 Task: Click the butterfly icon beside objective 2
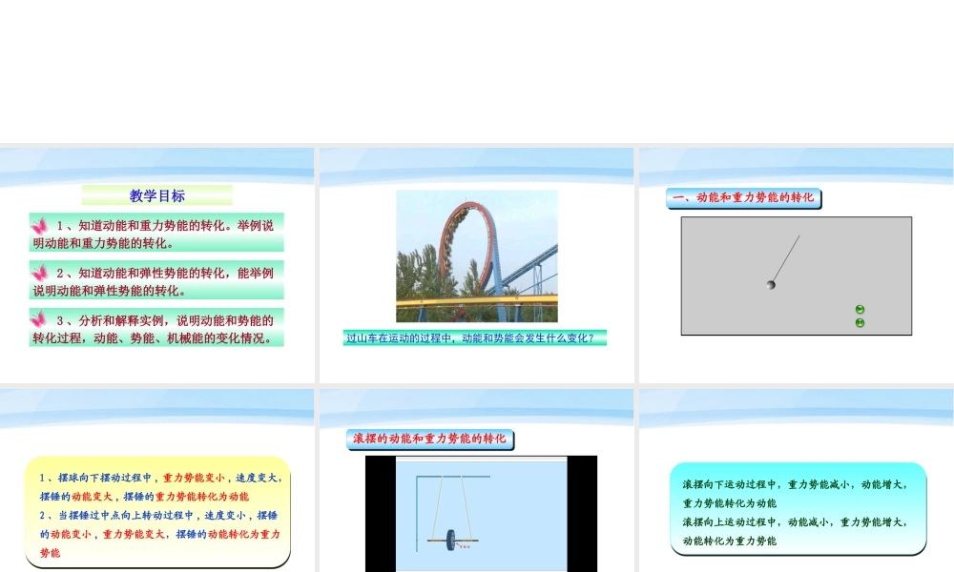[x=39, y=273]
